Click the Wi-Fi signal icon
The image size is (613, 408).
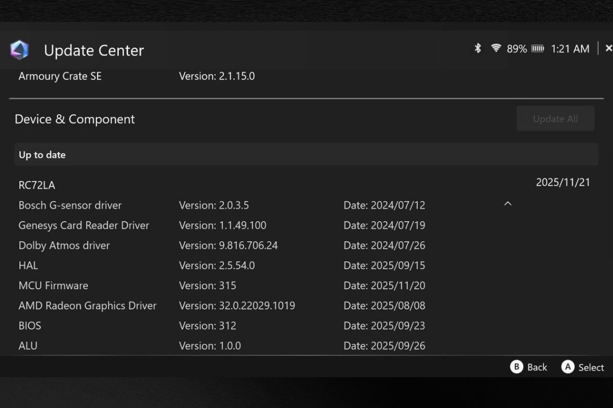[x=496, y=48]
